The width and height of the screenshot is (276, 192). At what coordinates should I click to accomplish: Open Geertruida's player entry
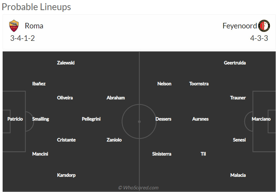[235, 63]
